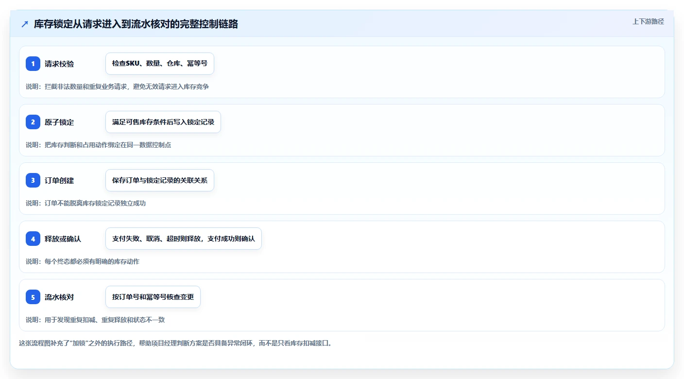Viewport: 684px width, 379px height.
Task: Select the 流水核对 step label
Action: [x=59, y=297]
